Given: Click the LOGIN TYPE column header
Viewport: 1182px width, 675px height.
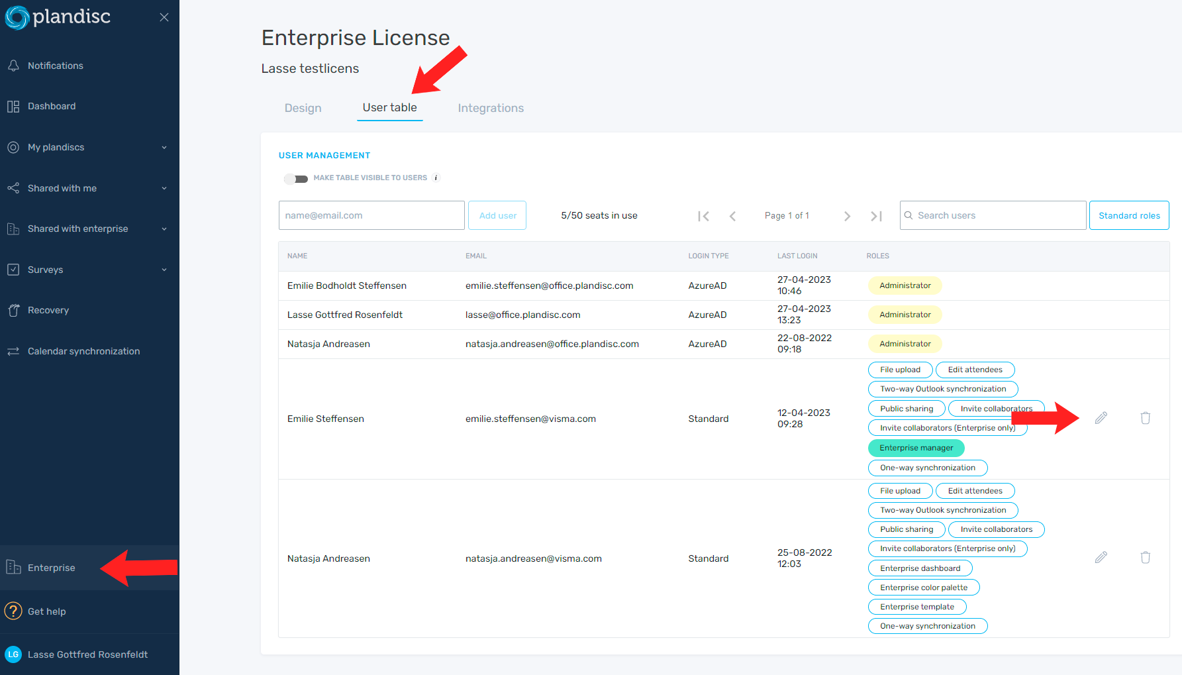Looking at the screenshot, I should coord(709,256).
